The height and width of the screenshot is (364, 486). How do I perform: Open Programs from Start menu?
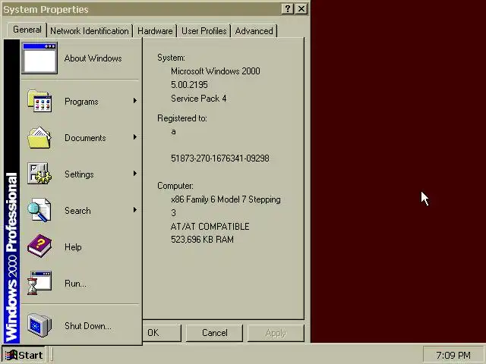click(81, 101)
